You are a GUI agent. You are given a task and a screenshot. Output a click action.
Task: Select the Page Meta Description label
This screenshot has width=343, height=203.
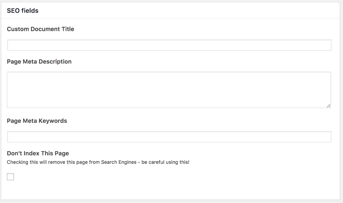coord(39,62)
